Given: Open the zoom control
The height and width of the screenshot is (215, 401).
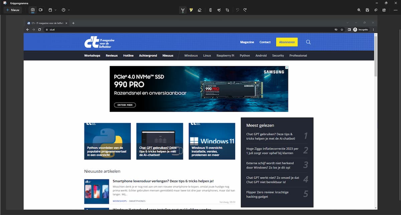Looking at the screenshot, I should (x=359, y=10).
